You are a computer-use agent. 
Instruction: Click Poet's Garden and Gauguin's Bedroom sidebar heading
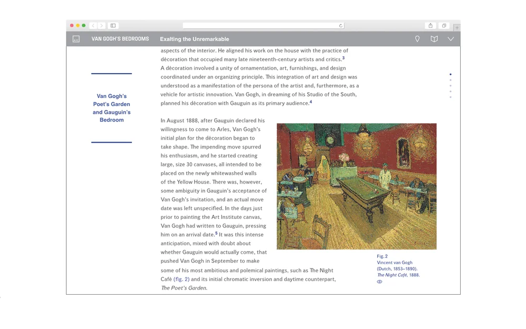[x=112, y=108]
